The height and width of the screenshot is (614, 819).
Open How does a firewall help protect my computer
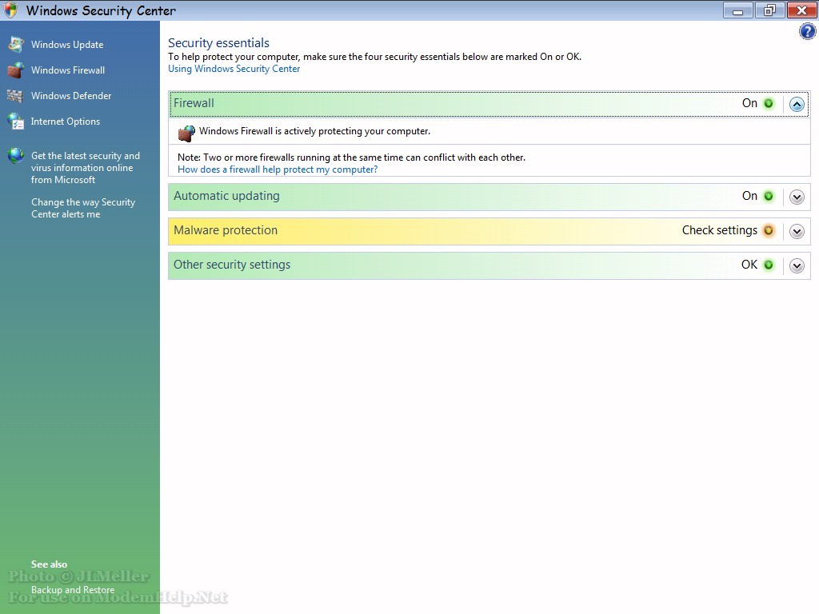pos(278,169)
